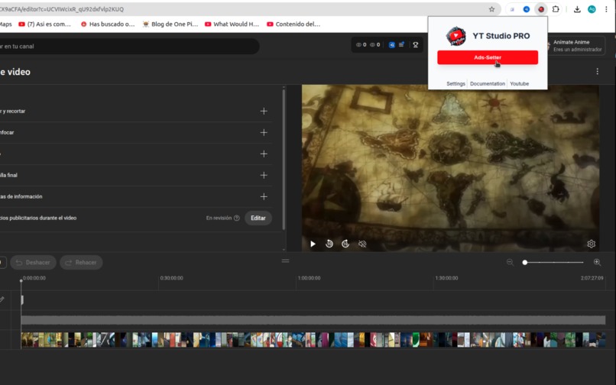The width and height of the screenshot is (616, 385).
Task: Open the editor three-dot options menu
Action: click(597, 72)
